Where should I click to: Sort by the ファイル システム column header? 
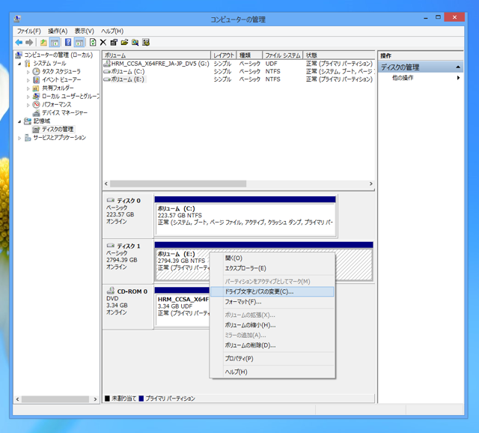click(x=283, y=55)
